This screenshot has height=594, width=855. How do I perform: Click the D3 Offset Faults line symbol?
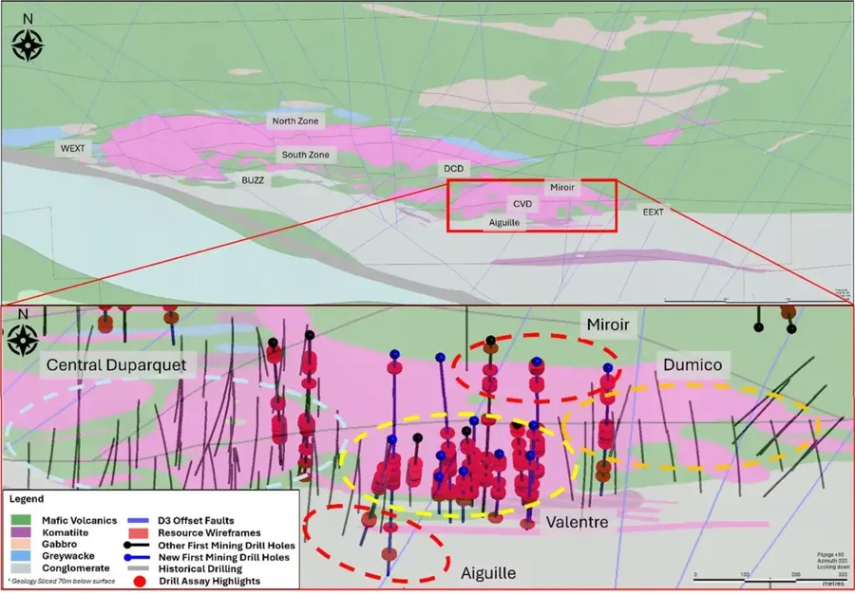(x=139, y=521)
